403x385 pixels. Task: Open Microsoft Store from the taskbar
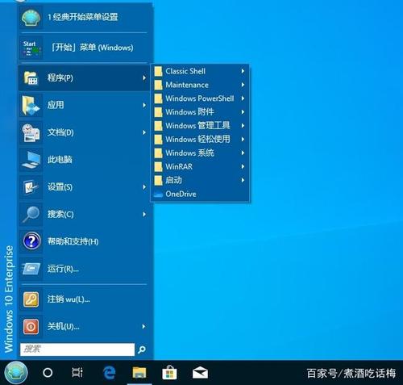(x=169, y=373)
